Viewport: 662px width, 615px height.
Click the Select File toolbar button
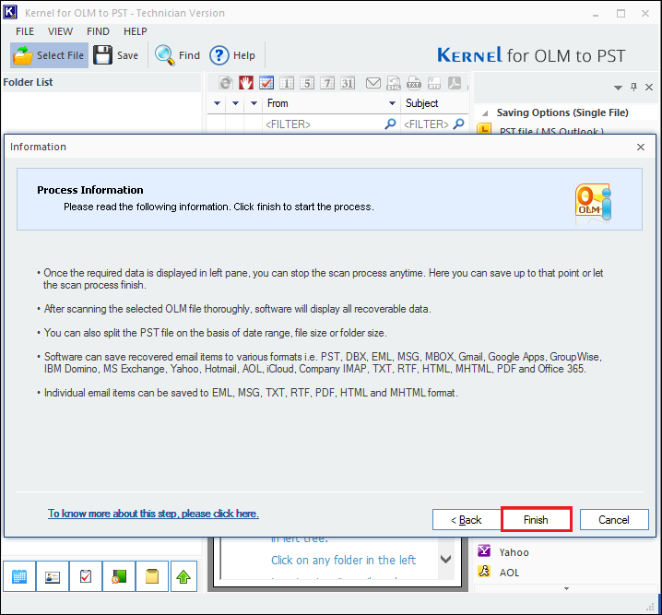tap(49, 55)
